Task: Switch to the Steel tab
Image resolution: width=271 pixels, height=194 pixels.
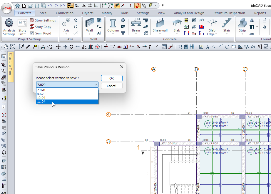Action: pyautogui.click(x=44, y=13)
